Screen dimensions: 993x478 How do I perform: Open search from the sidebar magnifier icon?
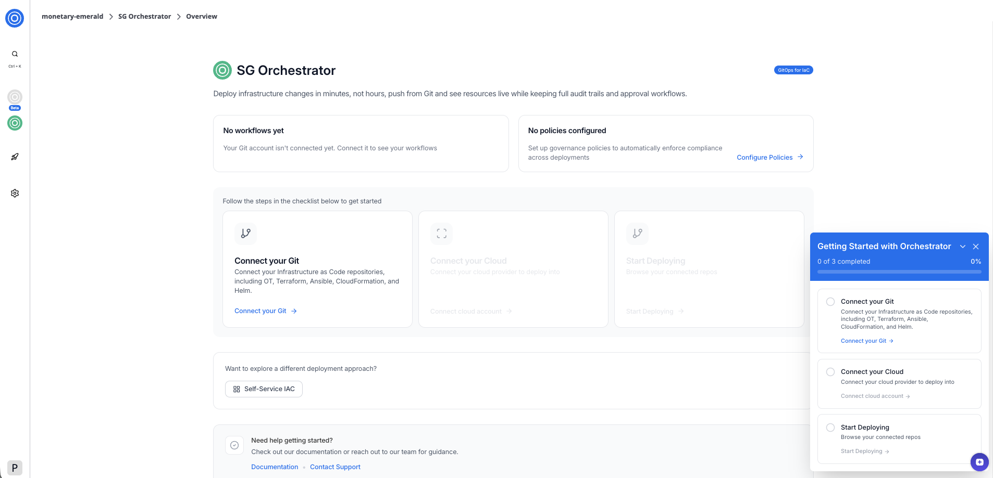point(14,54)
